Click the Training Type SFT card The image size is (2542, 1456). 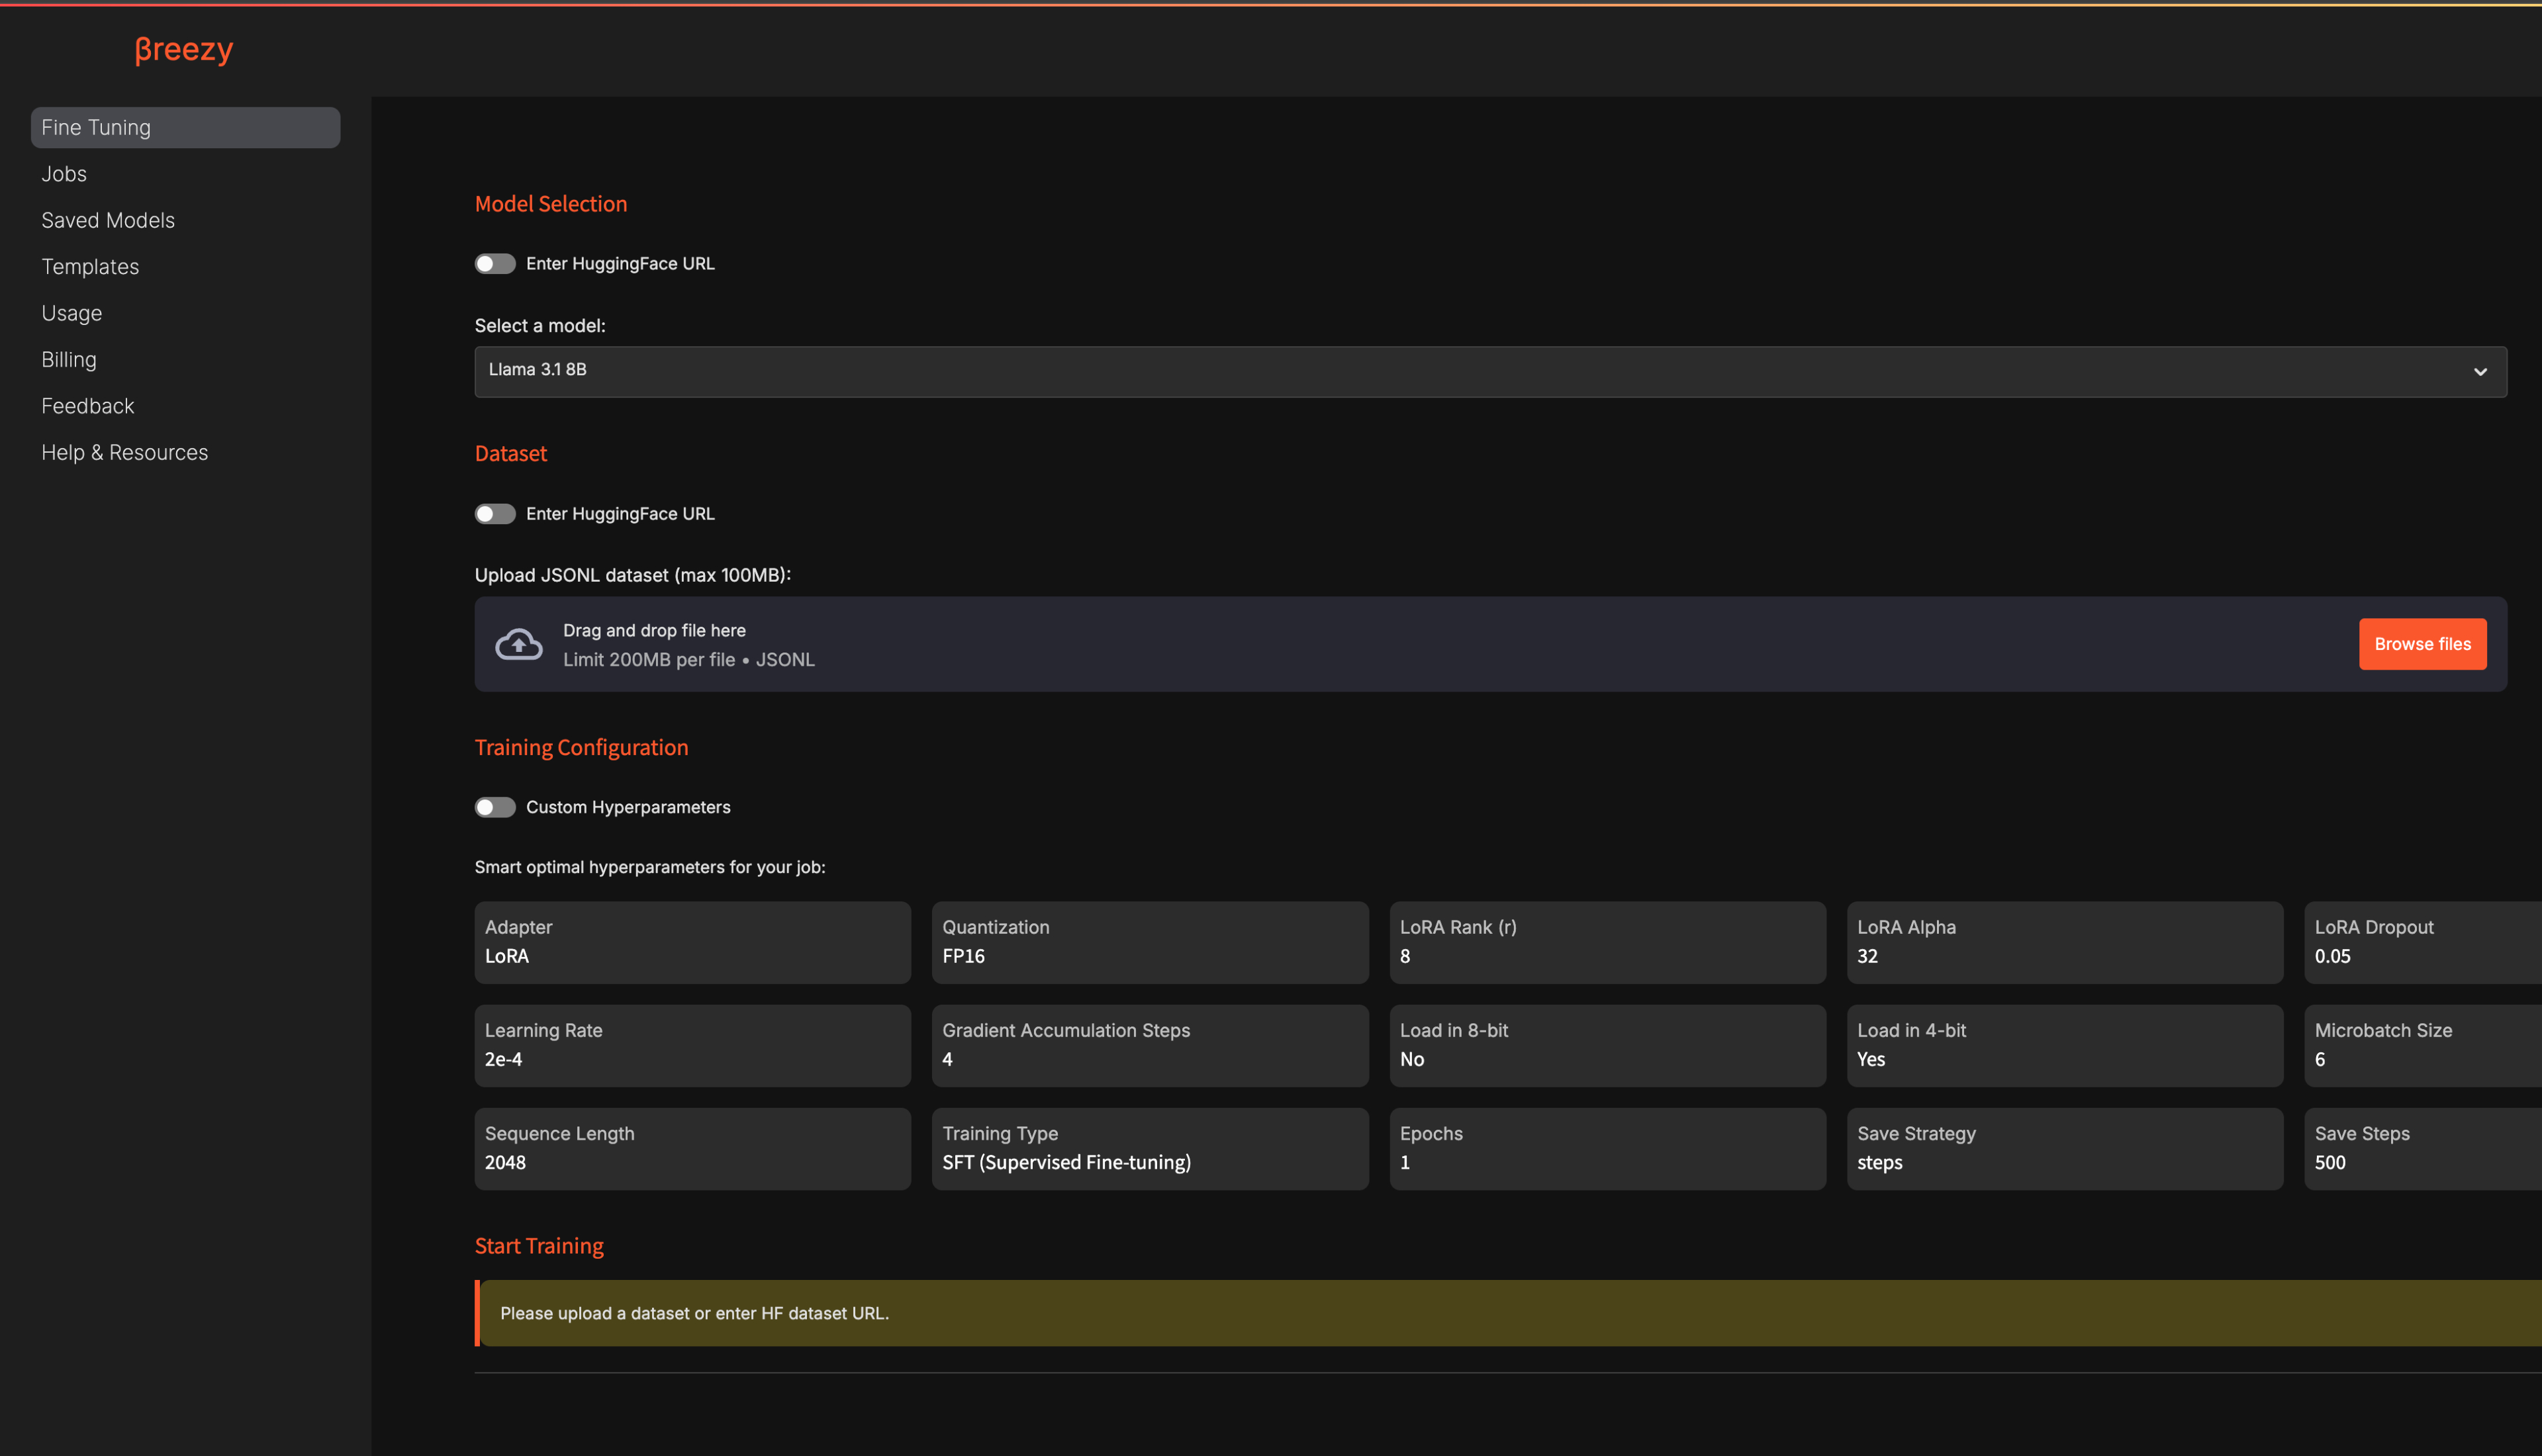click(1149, 1148)
